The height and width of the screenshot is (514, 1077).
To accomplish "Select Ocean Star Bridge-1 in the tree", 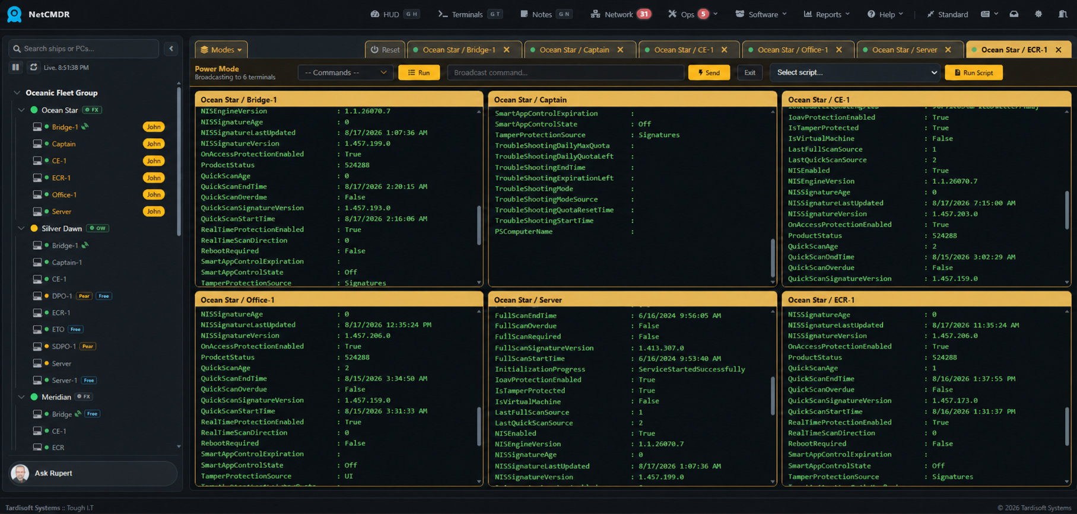I will [65, 127].
